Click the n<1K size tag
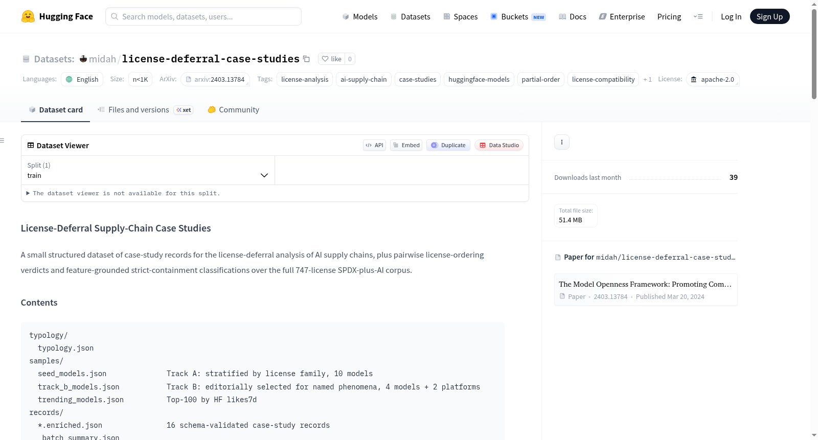The image size is (818, 440). tap(140, 79)
